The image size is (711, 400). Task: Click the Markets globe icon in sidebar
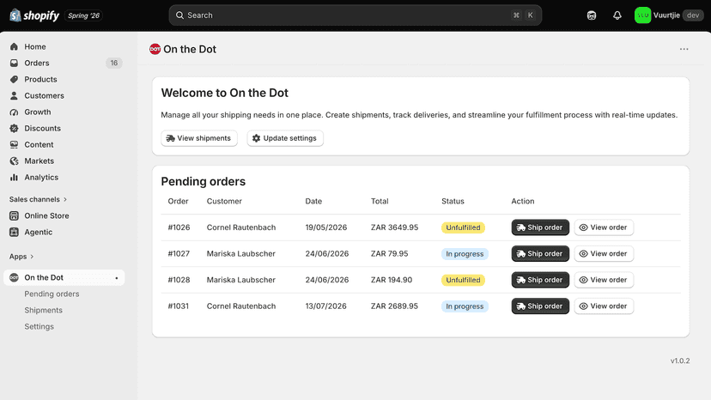point(14,161)
